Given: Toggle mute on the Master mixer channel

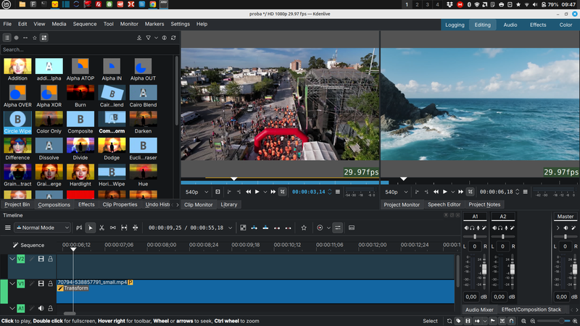Looking at the screenshot, I should click(565, 228).
